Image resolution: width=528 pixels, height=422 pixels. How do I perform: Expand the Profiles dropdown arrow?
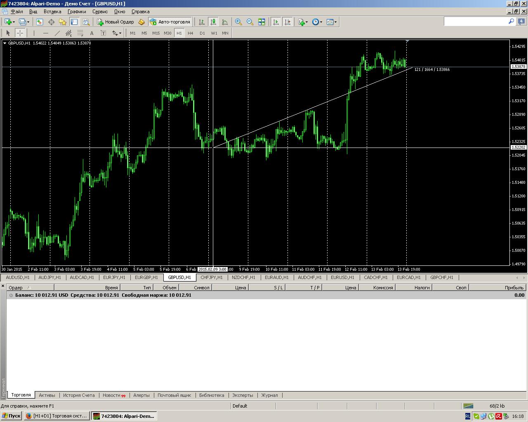point(28,22)
